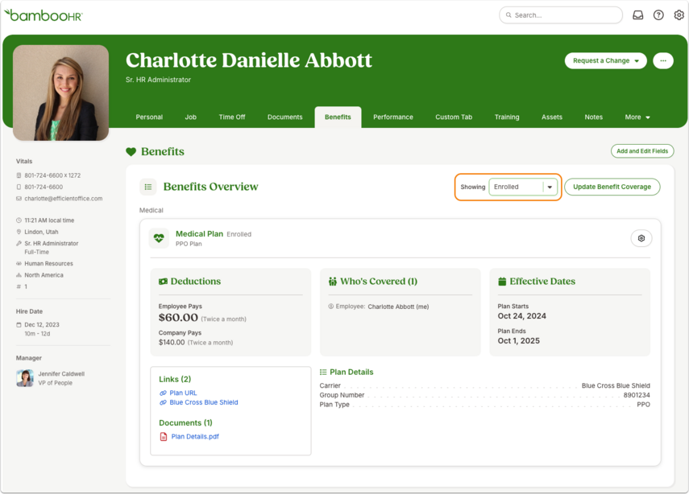Click Update Benefit Coverage button
This screenshot has width=689, height=494.
[x=612, y=187]
